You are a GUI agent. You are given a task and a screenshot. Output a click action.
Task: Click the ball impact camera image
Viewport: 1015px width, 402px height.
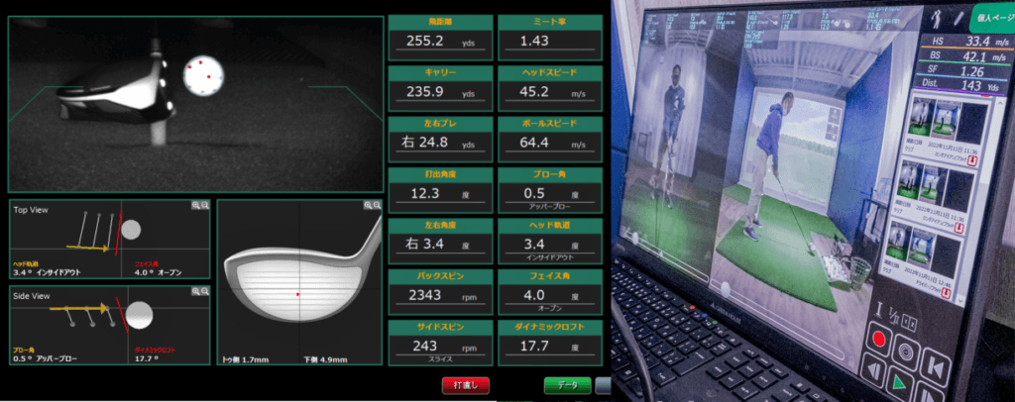(196, 104)
